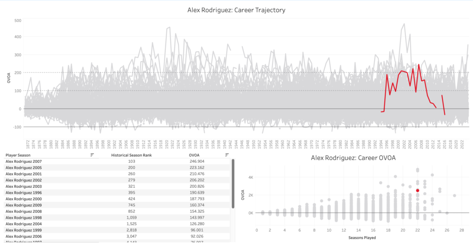473x244 pixels.
Task: Click the table's vertical scrollbar thumb
Action: [x=233, y=184]
